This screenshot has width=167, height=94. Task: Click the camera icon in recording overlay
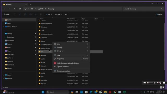[x=145, y=83]
